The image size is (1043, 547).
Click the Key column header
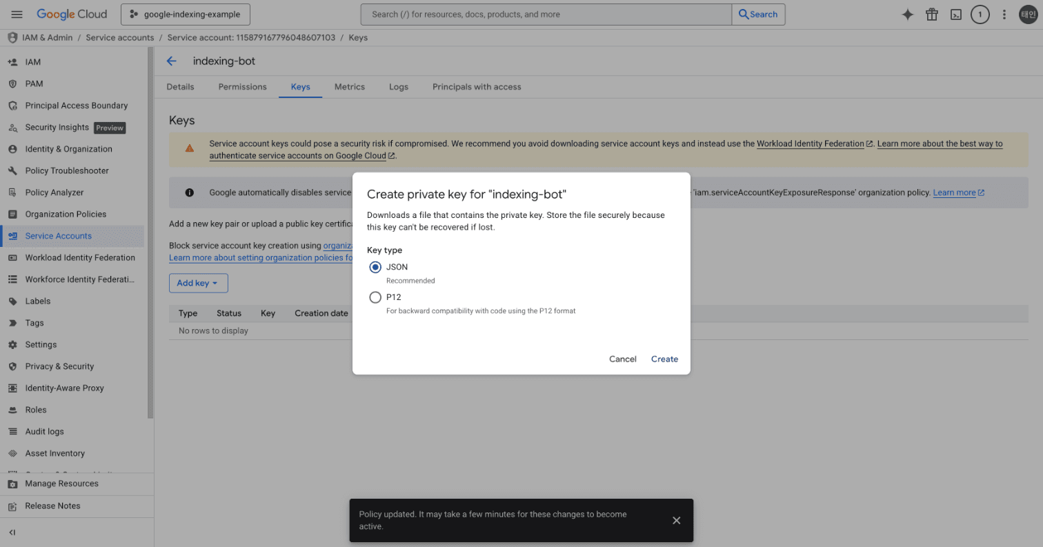[268, 313]
